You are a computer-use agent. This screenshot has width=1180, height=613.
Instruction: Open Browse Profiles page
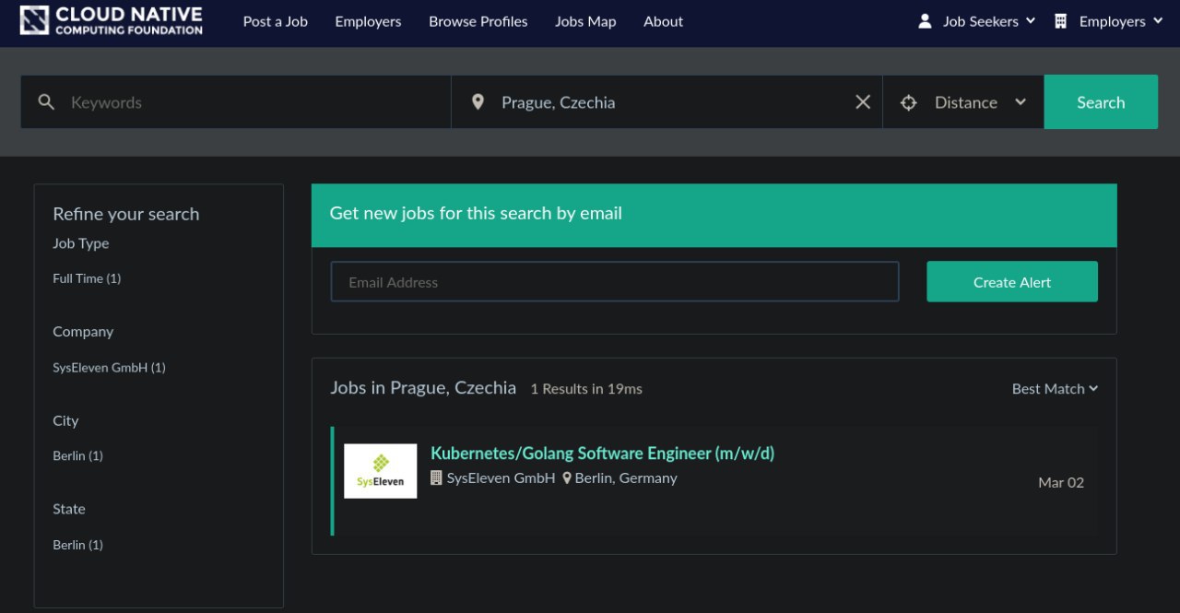478,21
